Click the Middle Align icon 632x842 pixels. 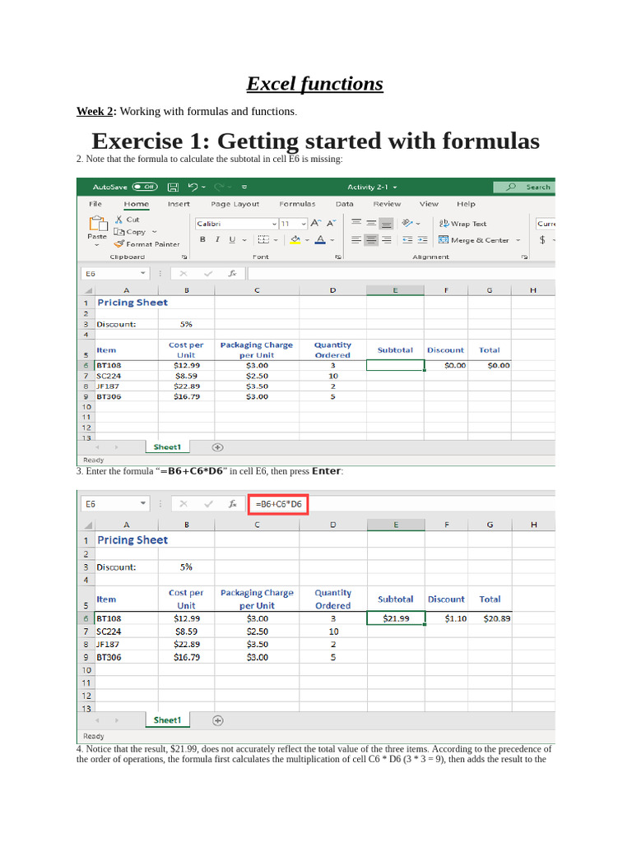coord(371,223)
